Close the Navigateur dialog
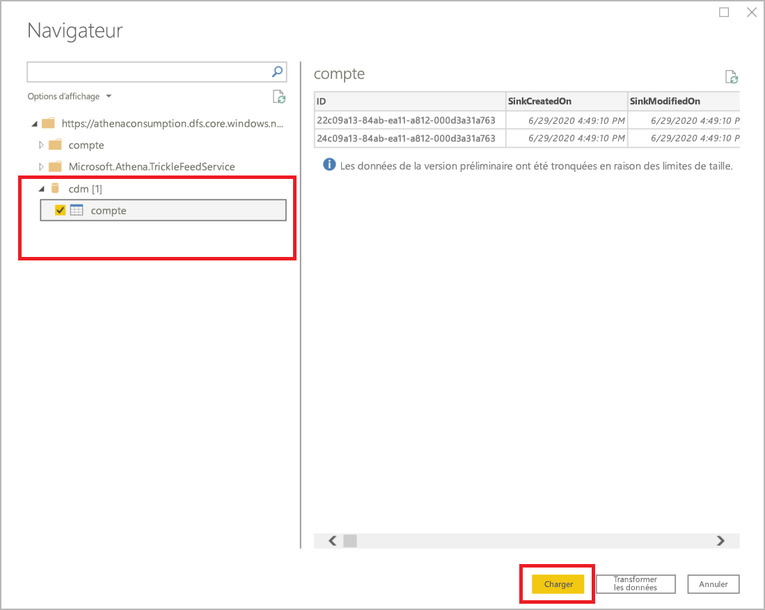765x610 pixels. pyautogui.click(x=752, y=13)
